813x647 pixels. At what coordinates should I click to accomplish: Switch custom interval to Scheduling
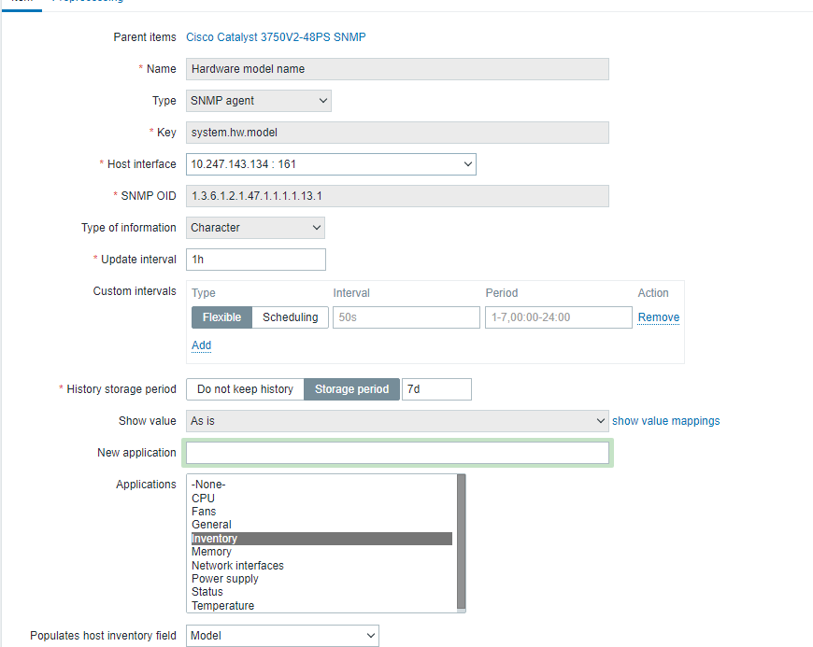click(290, 317)
